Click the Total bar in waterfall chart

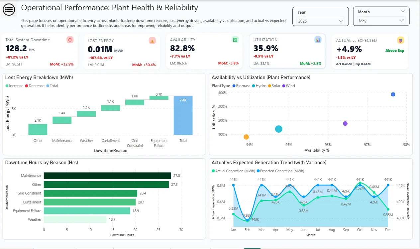tap(183, 115)
